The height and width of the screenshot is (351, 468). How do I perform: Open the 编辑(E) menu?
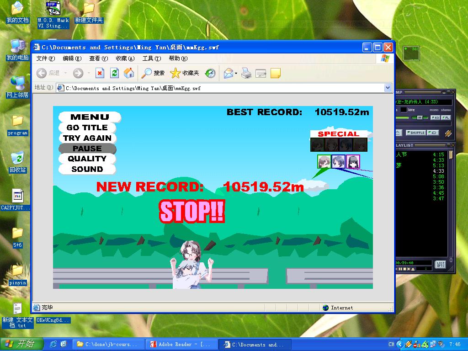72,58
